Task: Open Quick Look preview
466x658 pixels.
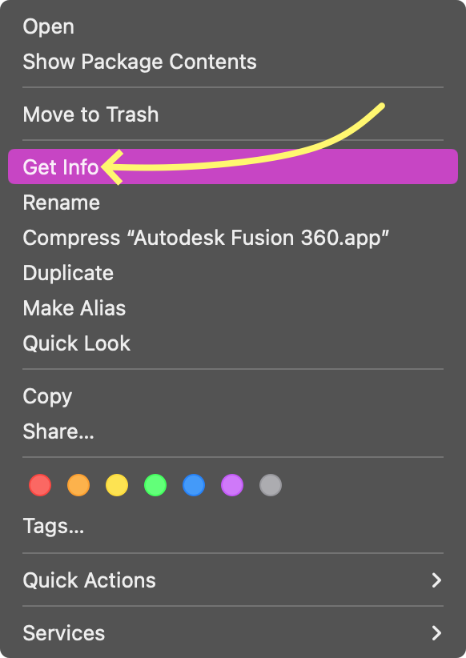Action: (x=77, y=343)
